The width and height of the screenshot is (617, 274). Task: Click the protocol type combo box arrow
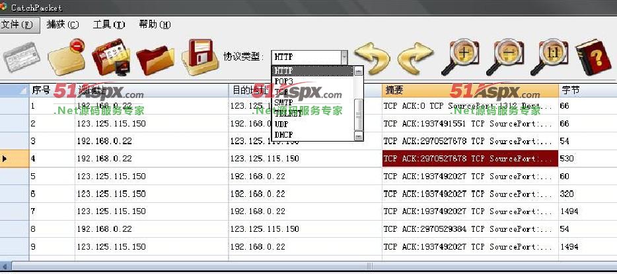(344, 57)
